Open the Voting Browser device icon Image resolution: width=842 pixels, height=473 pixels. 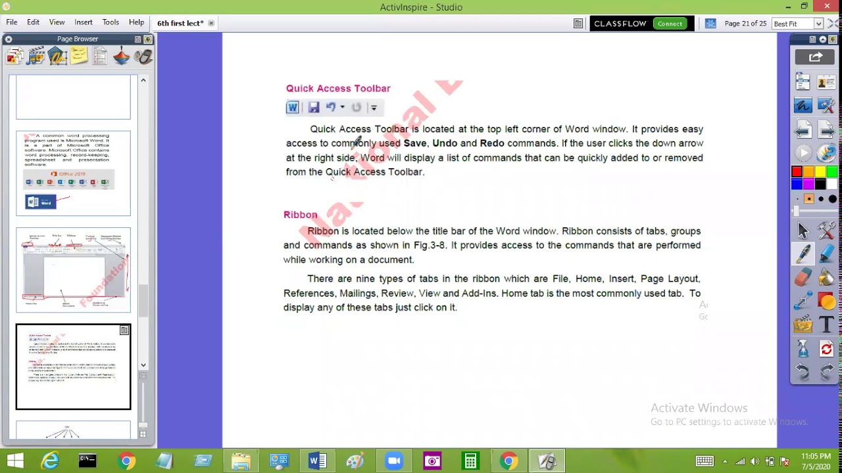tap(143, 56)
